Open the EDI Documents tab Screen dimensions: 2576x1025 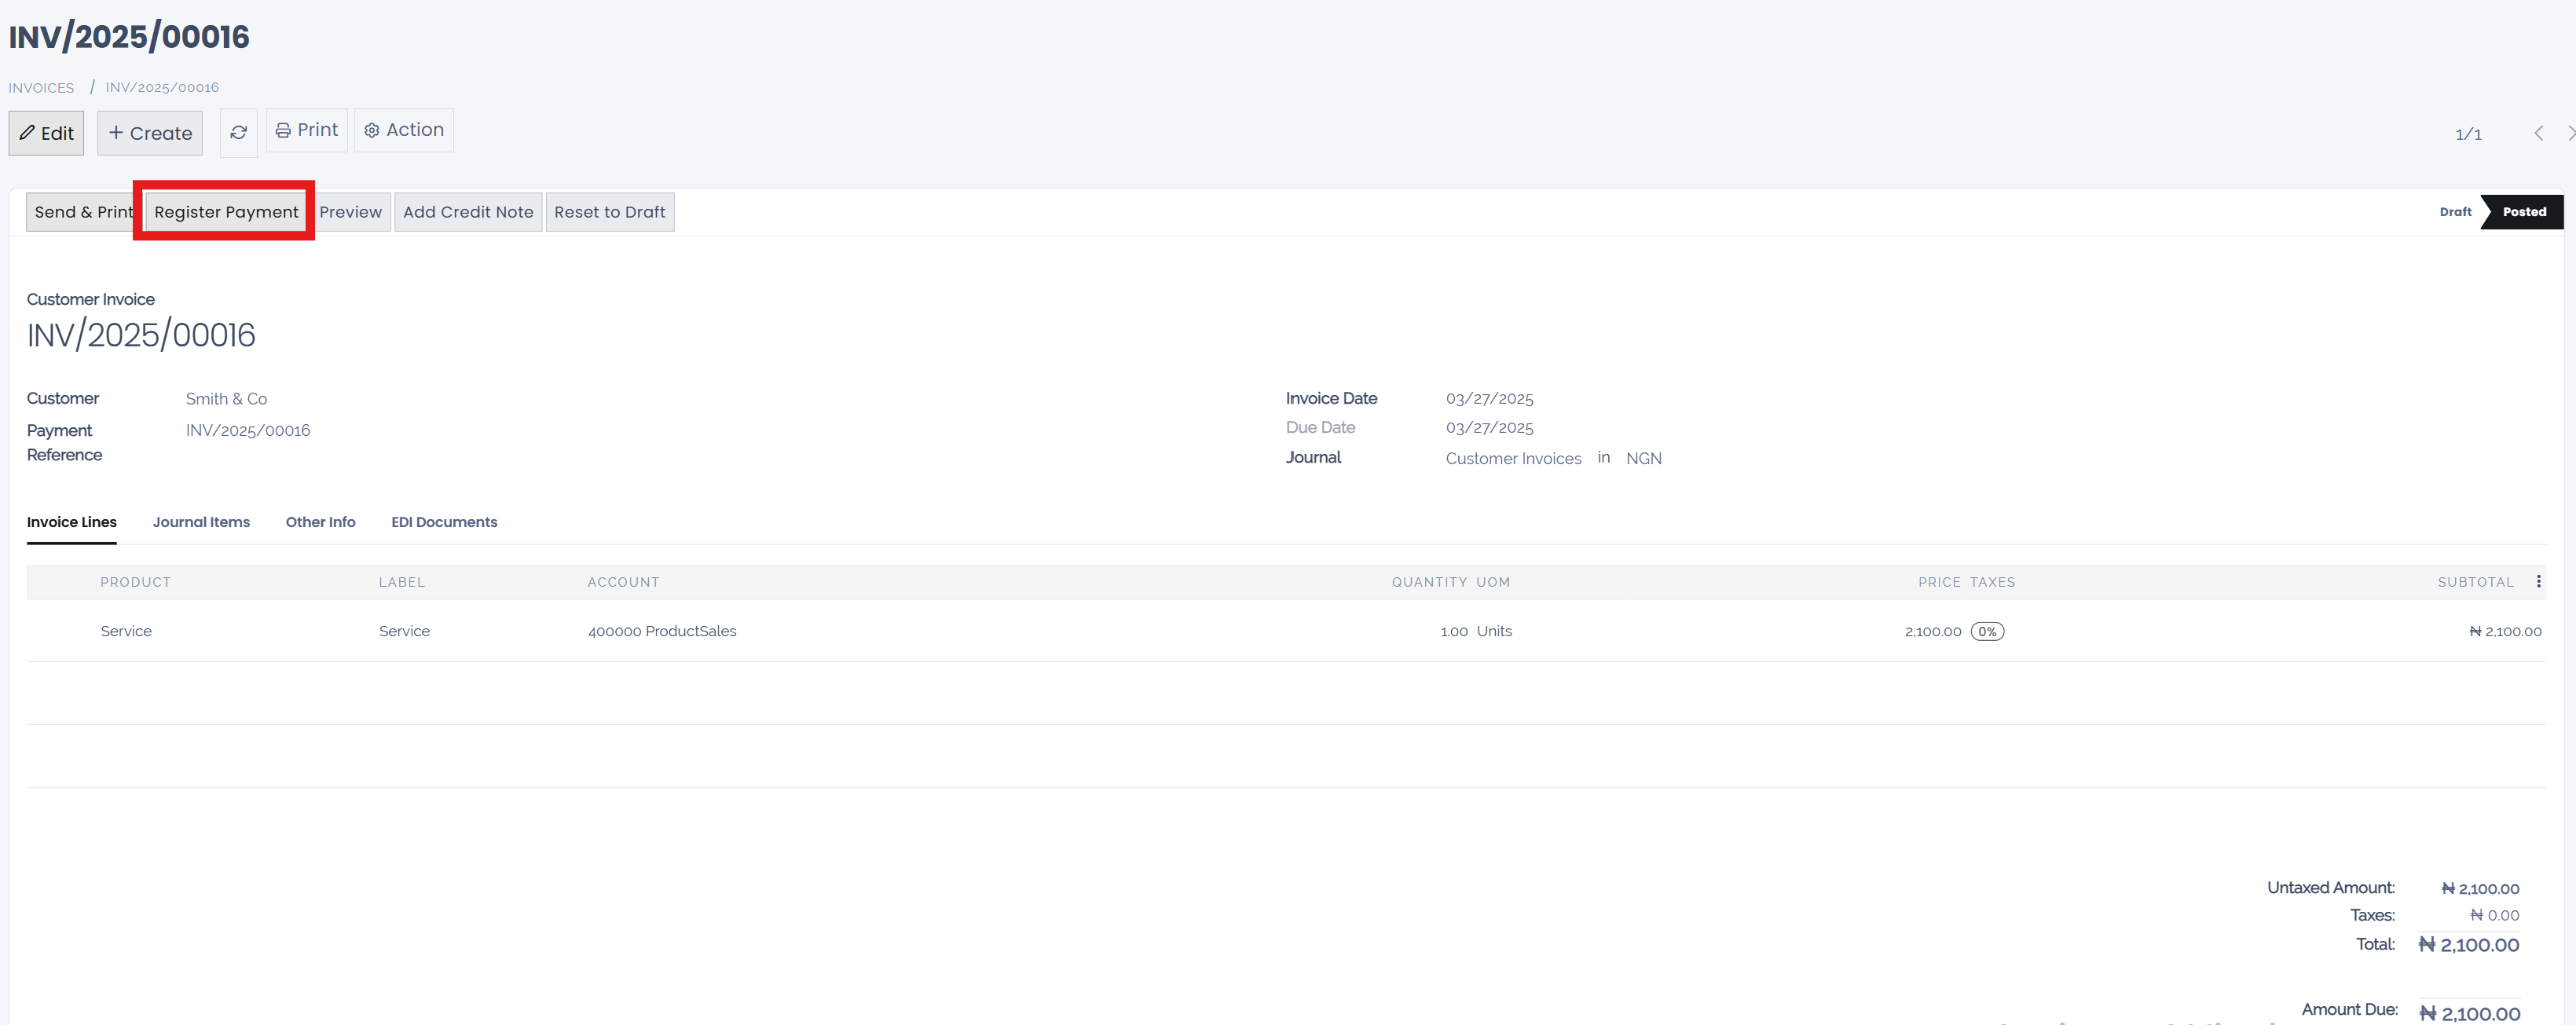point(444,522)
